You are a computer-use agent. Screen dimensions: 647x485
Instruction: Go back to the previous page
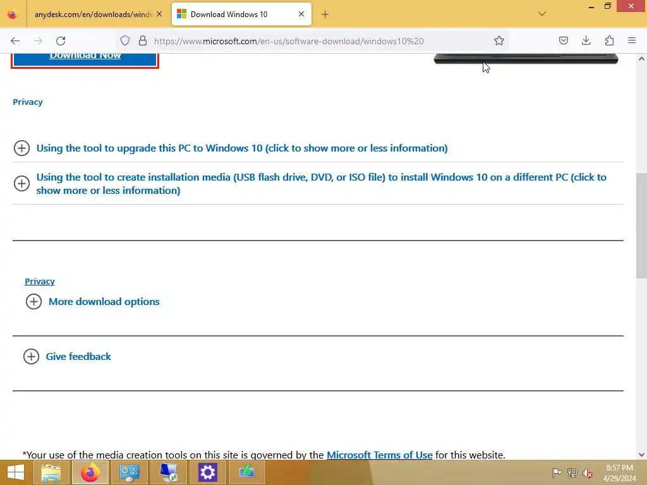tap(15, 41)
